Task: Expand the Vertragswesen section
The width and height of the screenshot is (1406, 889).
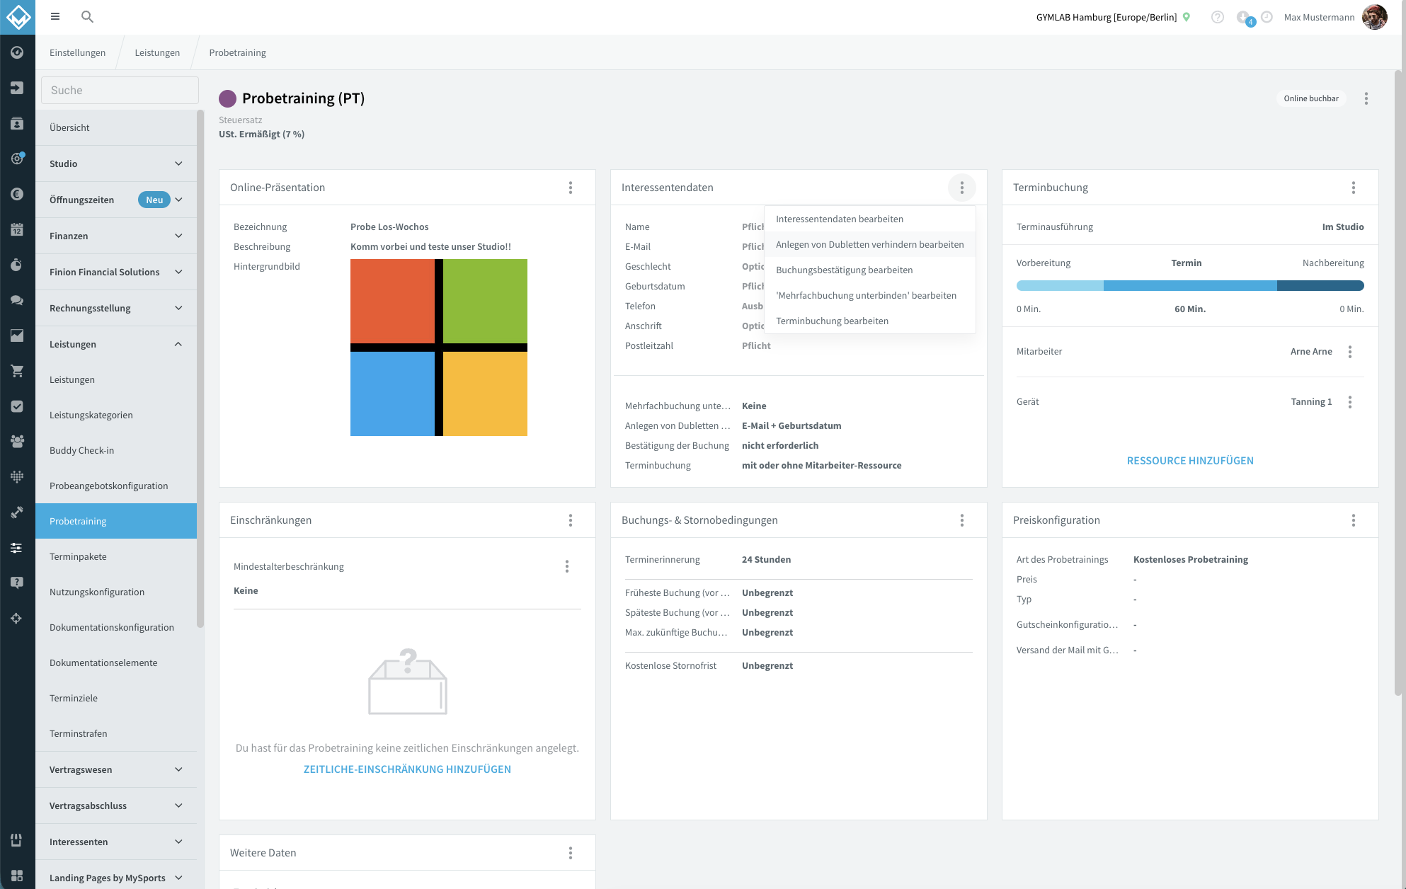Action: click(x=178, y=769)
